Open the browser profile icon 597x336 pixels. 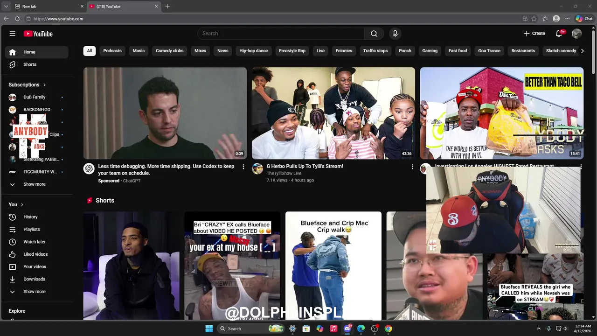(556, 19)
